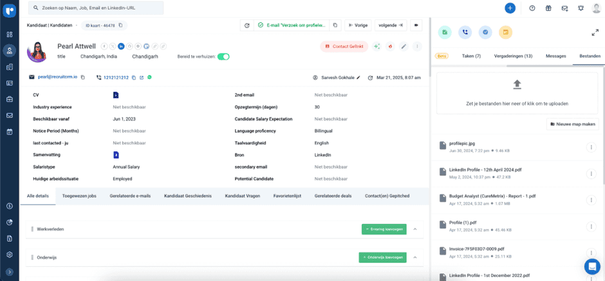Open the Contacts card icon in the sidebar
This screenshot has height=281, width=605.
tap(10, 83)
